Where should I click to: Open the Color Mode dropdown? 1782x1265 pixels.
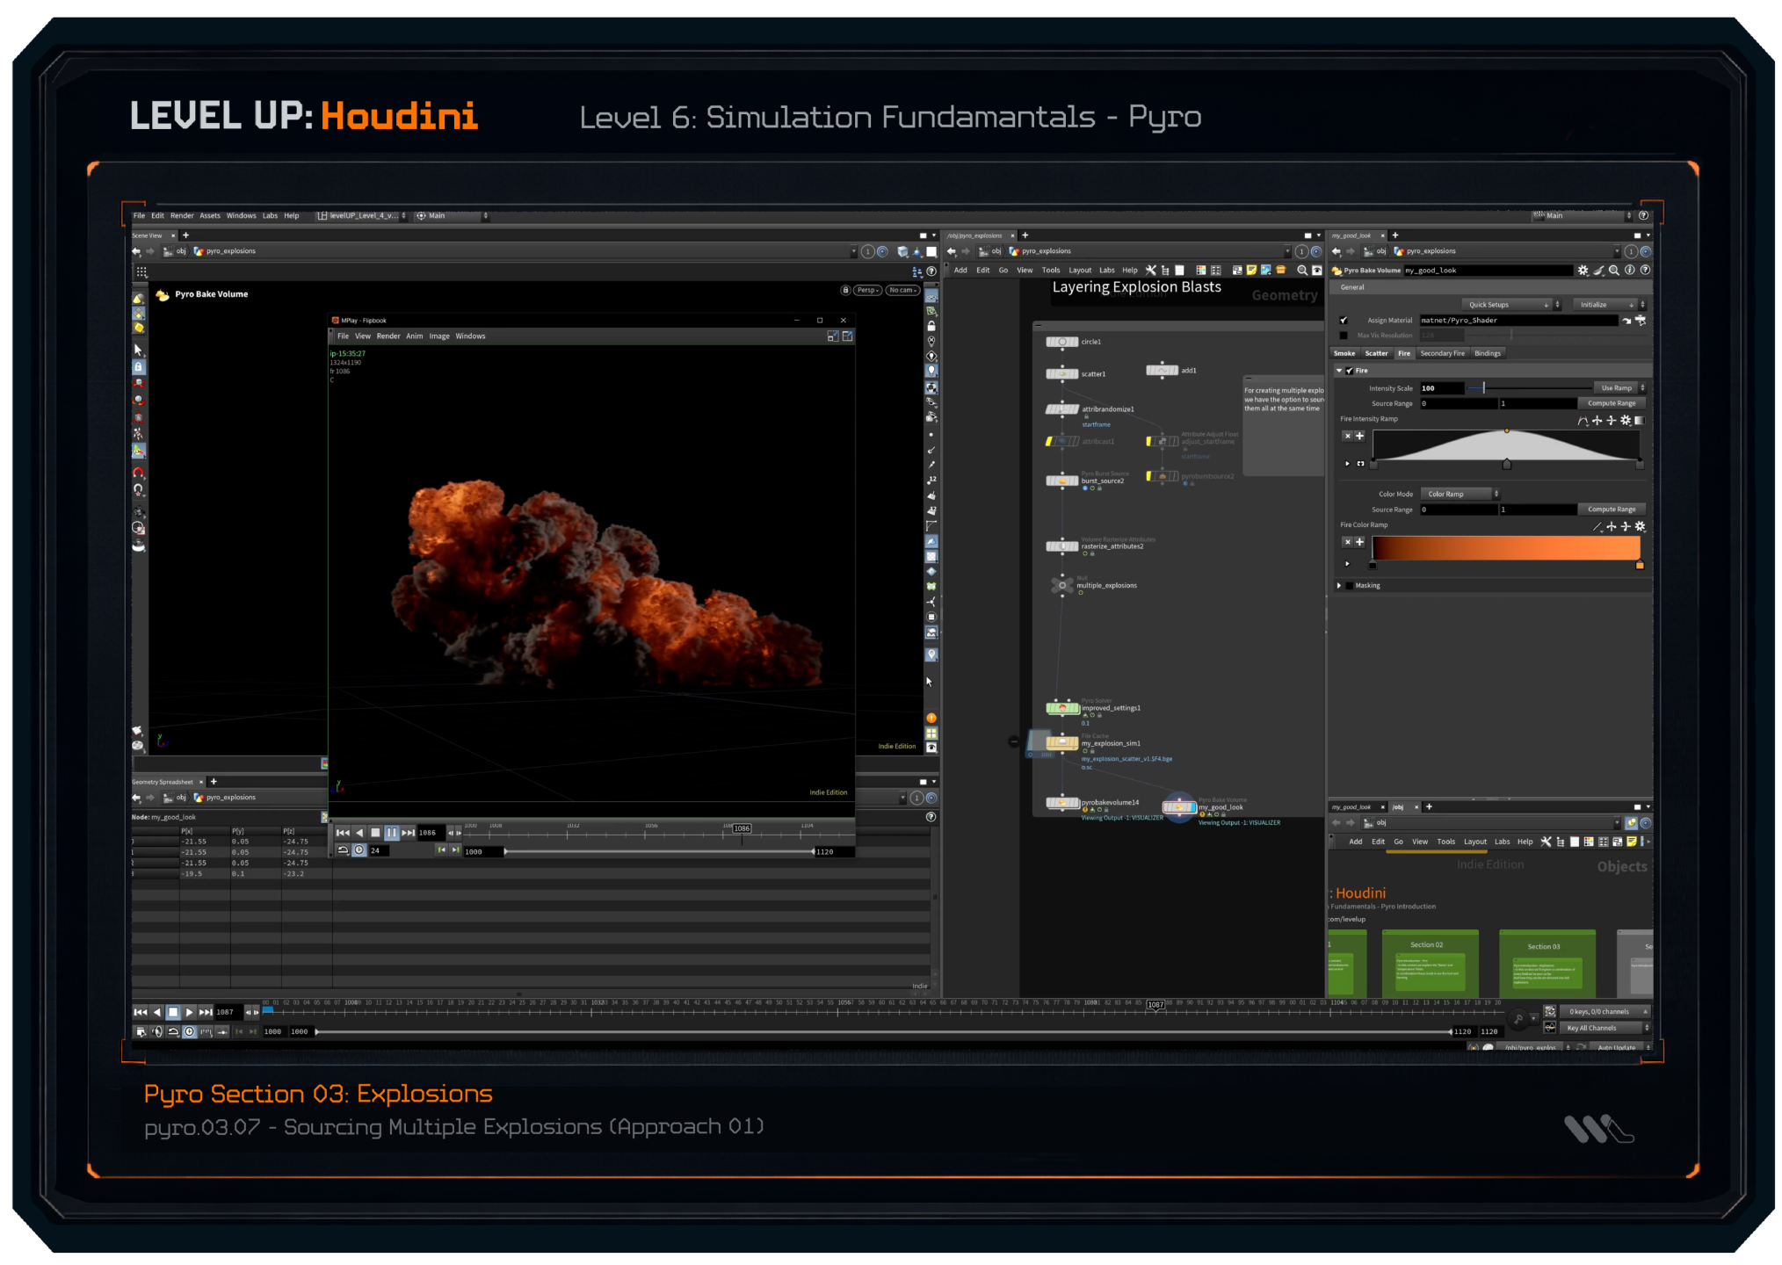coord(1459,494)
